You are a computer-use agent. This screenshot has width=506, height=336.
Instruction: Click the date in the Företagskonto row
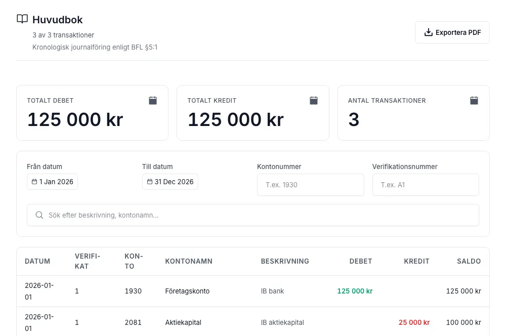39,291
